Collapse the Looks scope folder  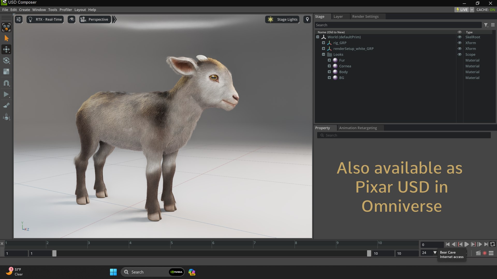323,55
